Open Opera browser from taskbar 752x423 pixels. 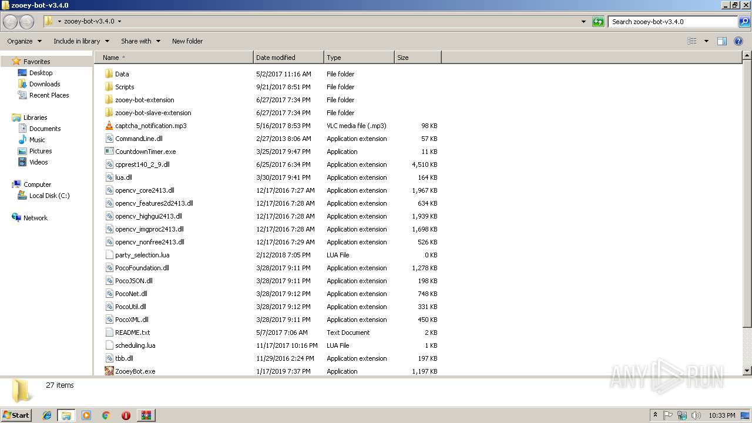(126, 415)
